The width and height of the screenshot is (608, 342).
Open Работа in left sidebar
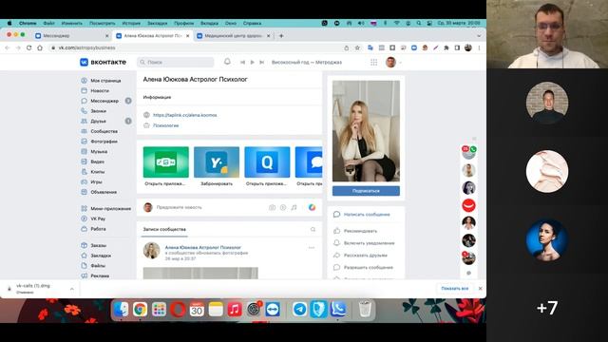(x=93, y=229)
